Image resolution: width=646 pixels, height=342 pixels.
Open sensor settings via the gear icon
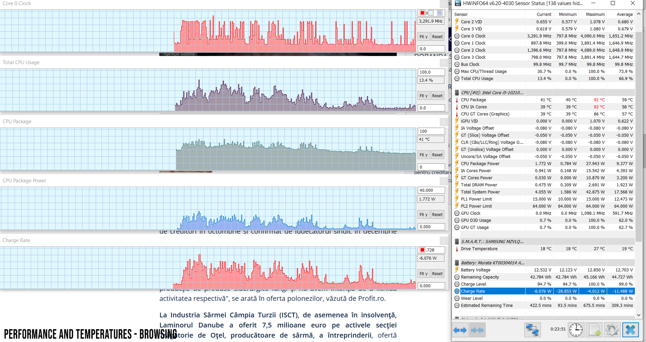click(612, 330)
